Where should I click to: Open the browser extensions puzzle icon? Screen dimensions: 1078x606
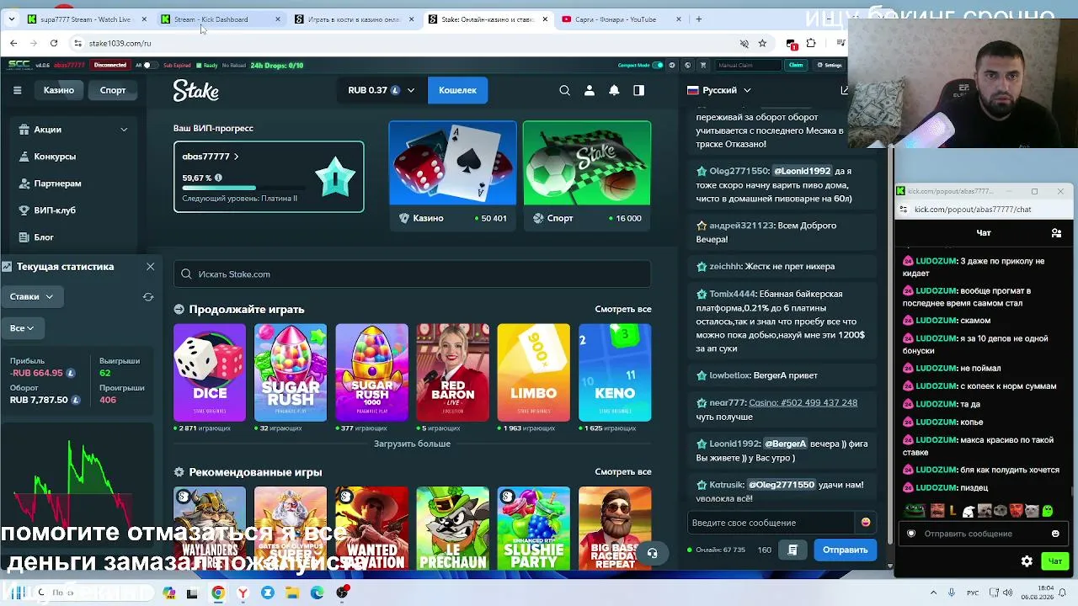tap(811, 43)
